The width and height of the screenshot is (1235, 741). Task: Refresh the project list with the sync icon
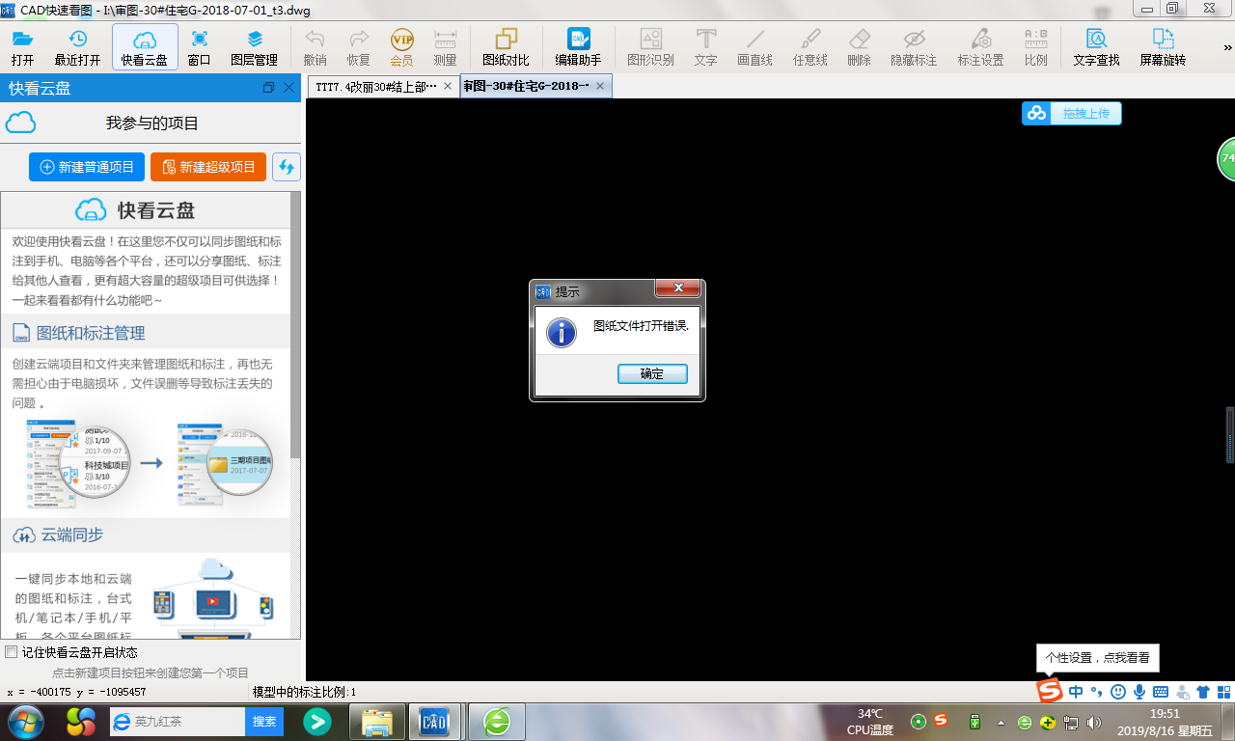pos(287,167)
